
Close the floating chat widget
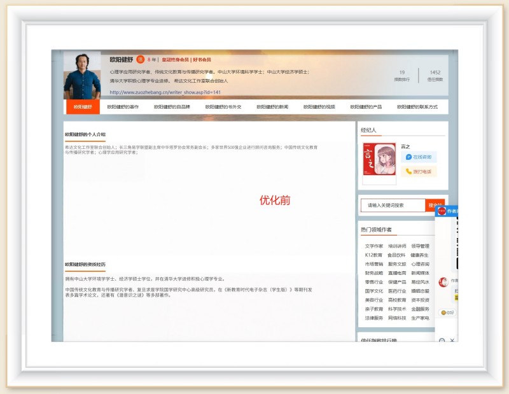(x=452, y=341)
